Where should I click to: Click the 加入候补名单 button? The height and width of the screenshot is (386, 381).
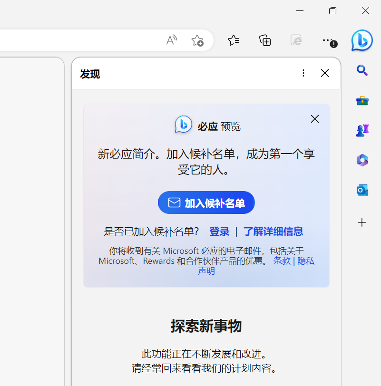tap(206, 203)
